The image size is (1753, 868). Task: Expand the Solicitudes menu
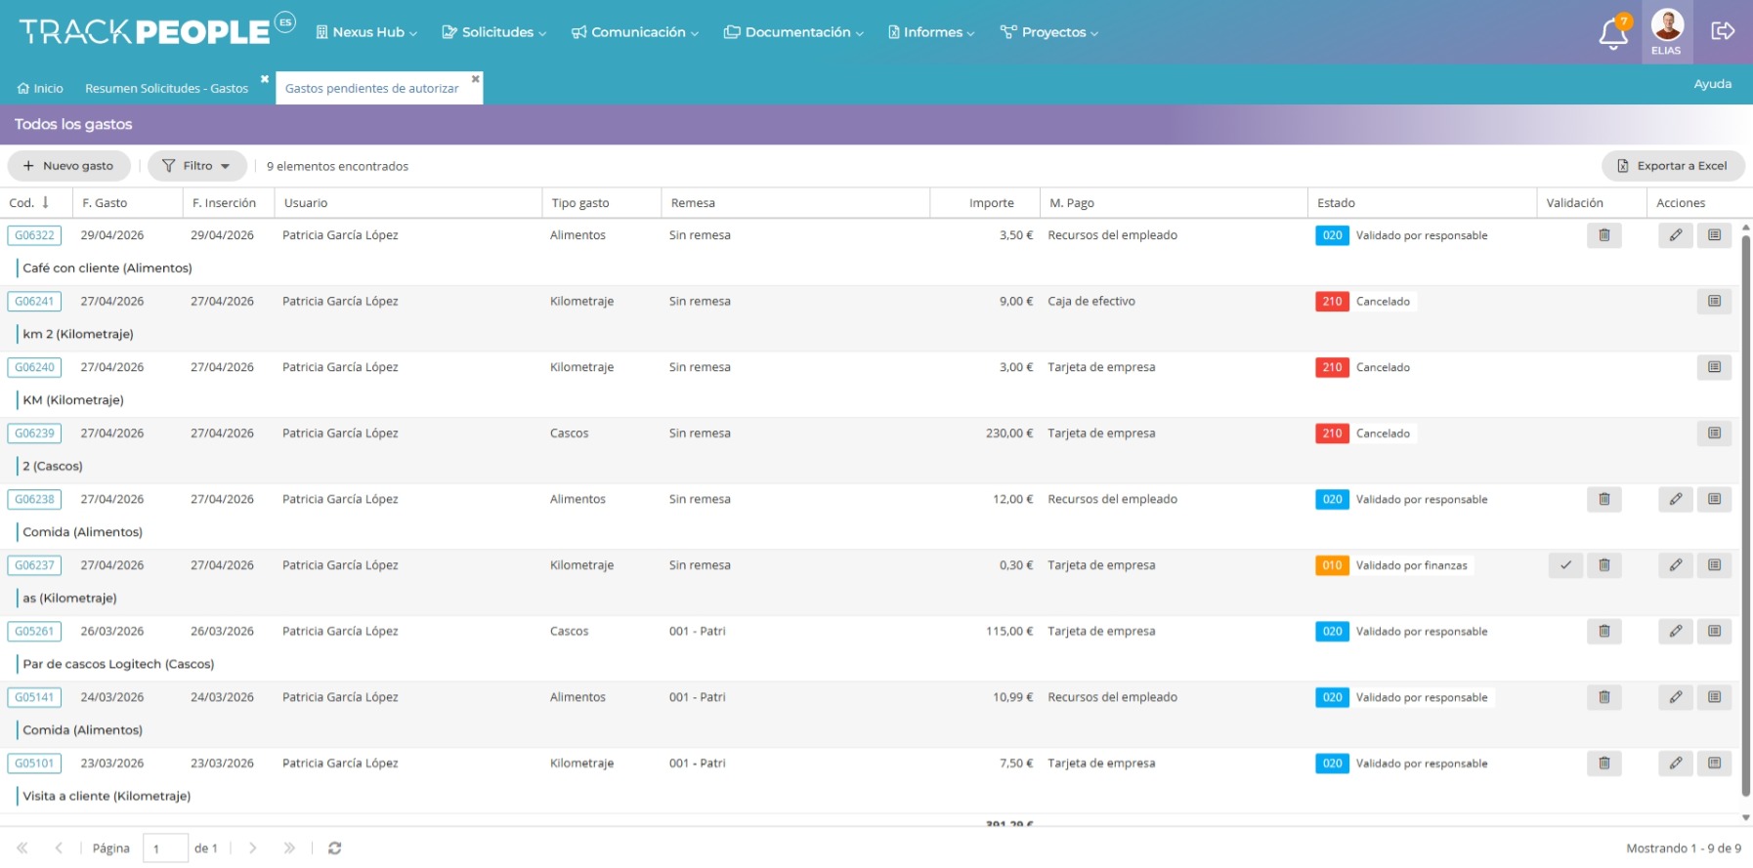click(x=493, y=32)
